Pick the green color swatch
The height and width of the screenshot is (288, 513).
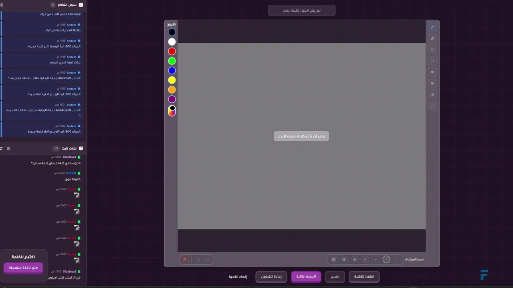coord(172,61)
